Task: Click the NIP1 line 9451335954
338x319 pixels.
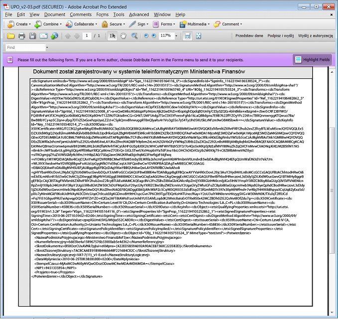Action: (x=55, y=268)
